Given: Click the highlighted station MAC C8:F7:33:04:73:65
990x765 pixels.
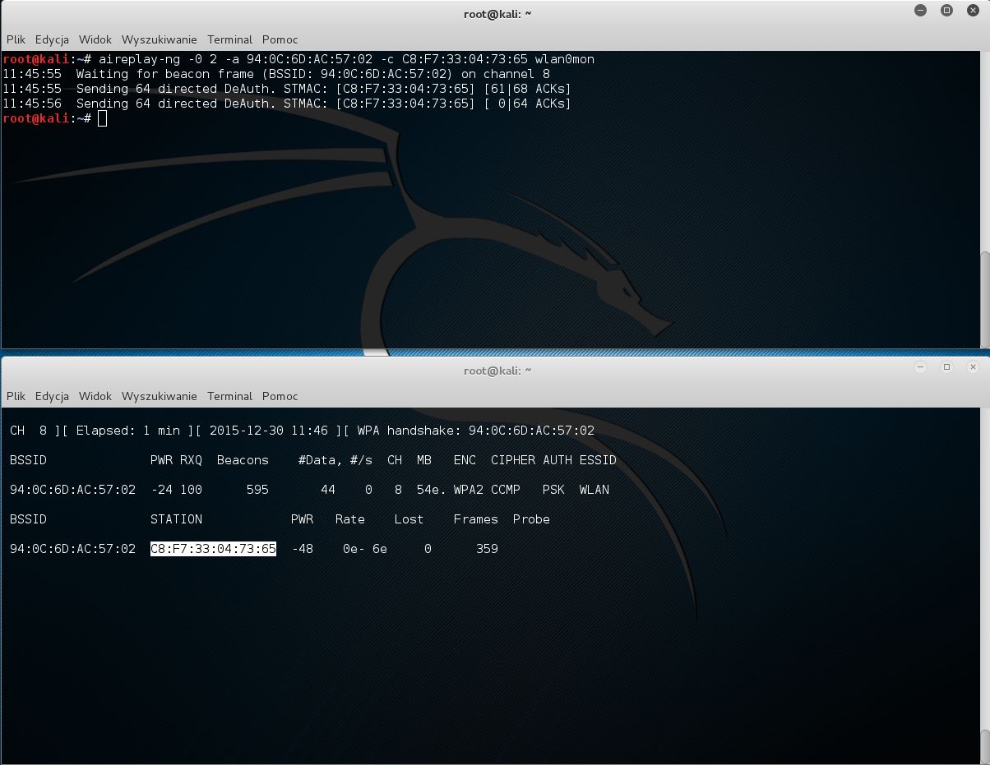Looking at the screenshot, I should 213,549.
